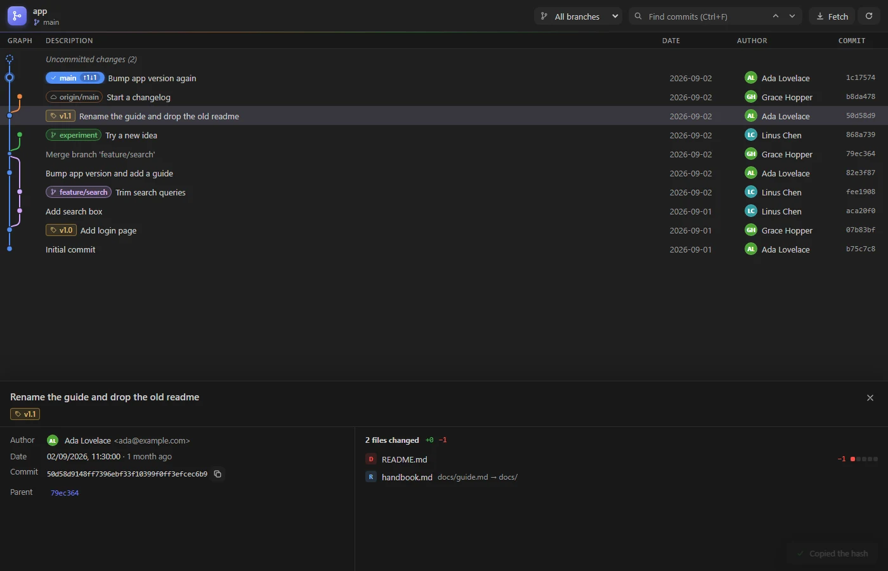Click the app repository logo icon
888x571 pixels.
(17, 16)
